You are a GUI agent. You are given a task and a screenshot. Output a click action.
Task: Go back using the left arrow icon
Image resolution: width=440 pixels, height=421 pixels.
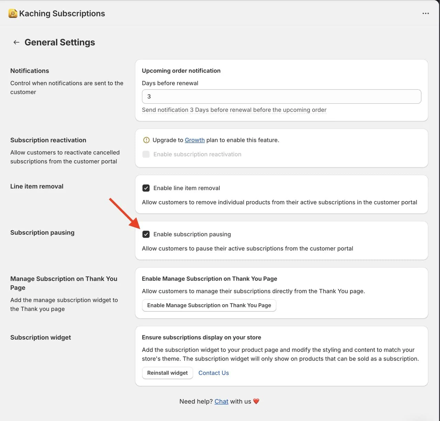(x=16, y=42)
